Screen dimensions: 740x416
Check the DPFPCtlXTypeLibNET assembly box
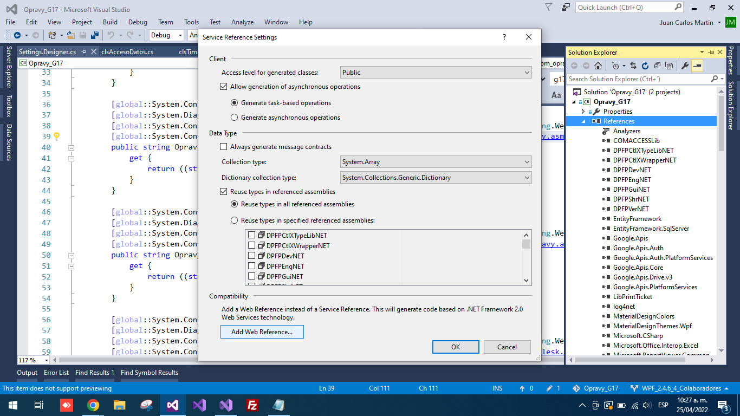pos(251,235)
